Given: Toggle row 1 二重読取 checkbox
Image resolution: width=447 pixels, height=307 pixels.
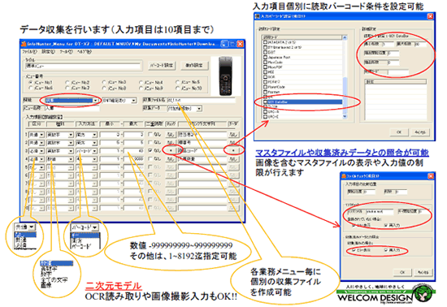Looking at the screenshot, I should (150, 134).
